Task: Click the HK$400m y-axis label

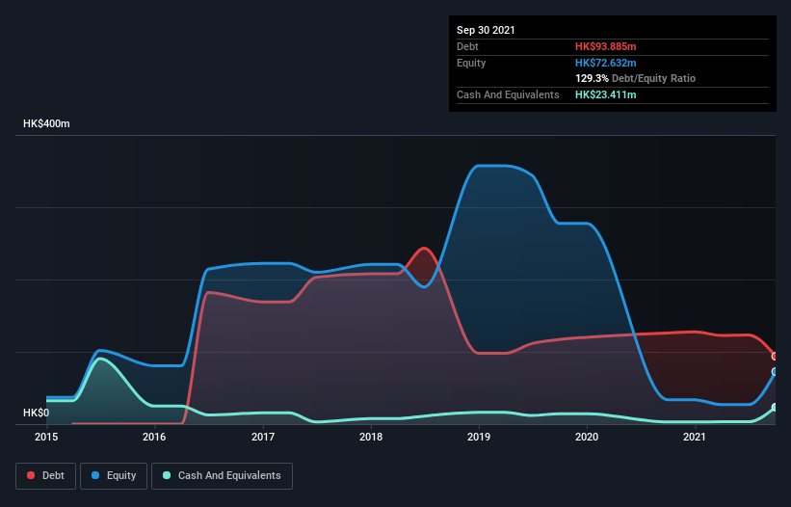Action: (x=46, y=123)
